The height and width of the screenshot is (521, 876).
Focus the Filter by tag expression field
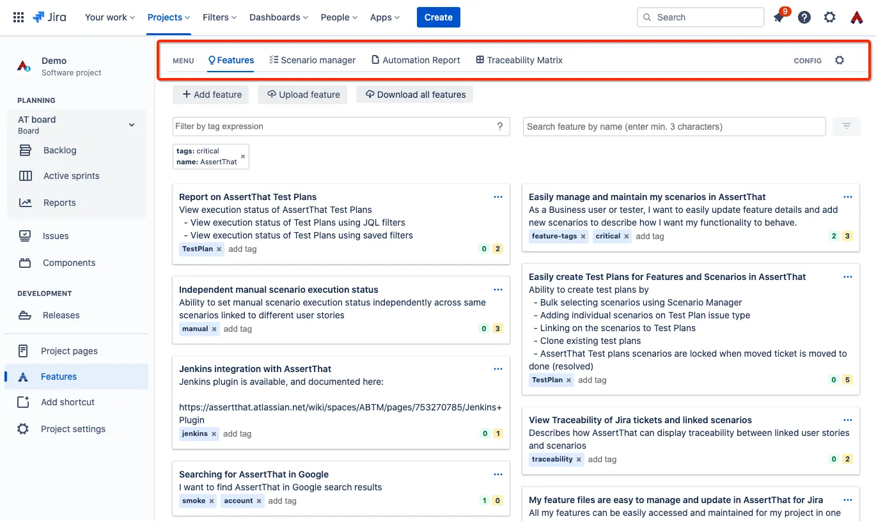click(341, 127)
